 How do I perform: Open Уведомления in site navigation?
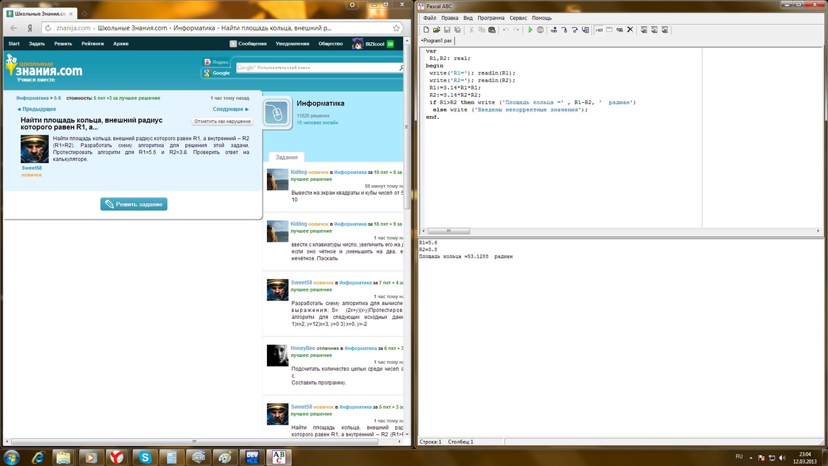(293, 43)
